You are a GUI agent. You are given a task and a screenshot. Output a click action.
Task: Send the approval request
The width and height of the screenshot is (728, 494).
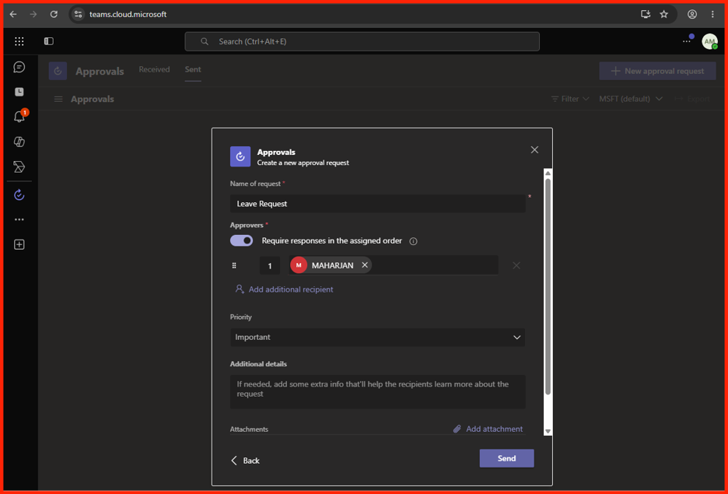click(x=506, y=458)
